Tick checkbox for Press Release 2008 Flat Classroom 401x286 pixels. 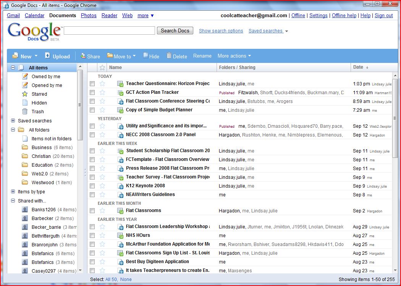(x=92, y=169)
